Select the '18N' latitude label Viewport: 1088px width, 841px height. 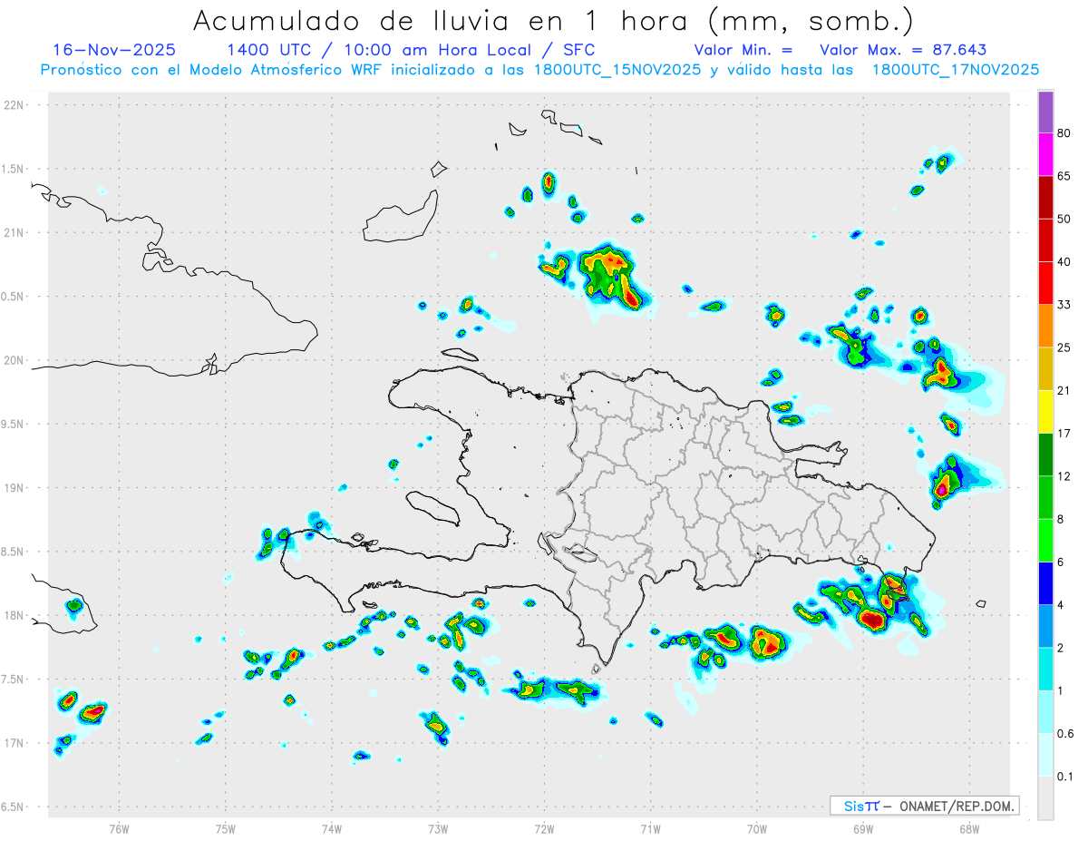15,616
